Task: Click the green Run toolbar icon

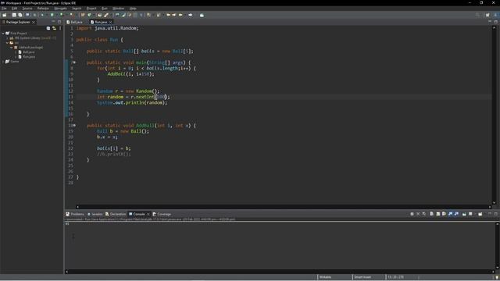Action: [x=52, y=15]
